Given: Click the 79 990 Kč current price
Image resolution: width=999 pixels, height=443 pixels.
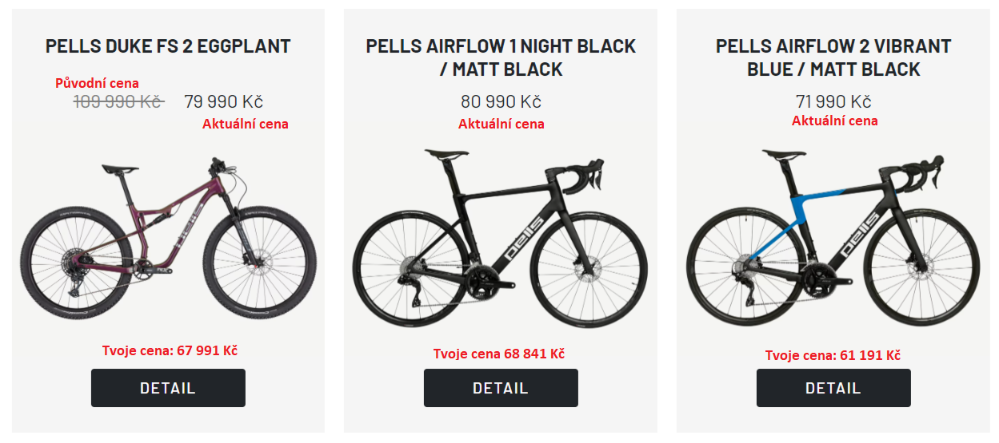Looking at the screenshot, I should click(x=224, y=102).
